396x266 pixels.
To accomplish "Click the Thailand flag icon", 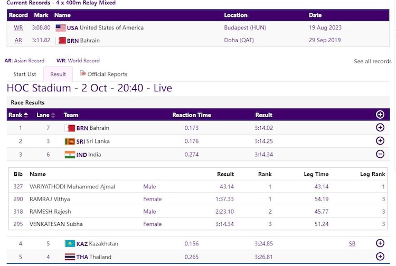I will (70, 256).
